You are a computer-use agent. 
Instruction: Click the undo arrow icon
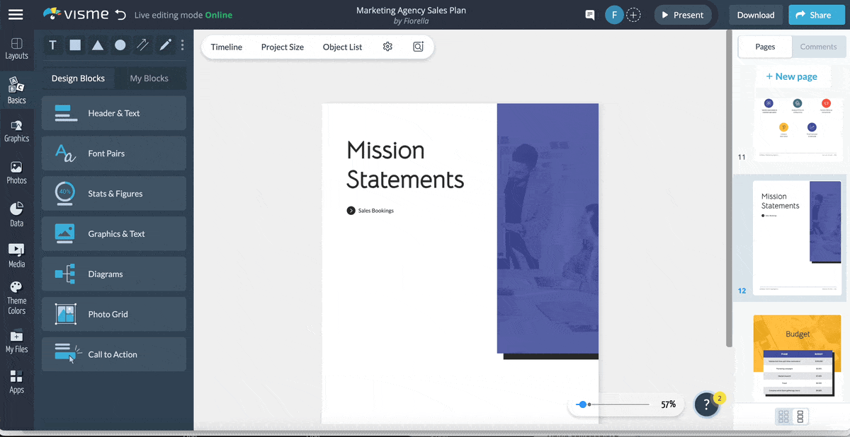(x=120, y=15)
